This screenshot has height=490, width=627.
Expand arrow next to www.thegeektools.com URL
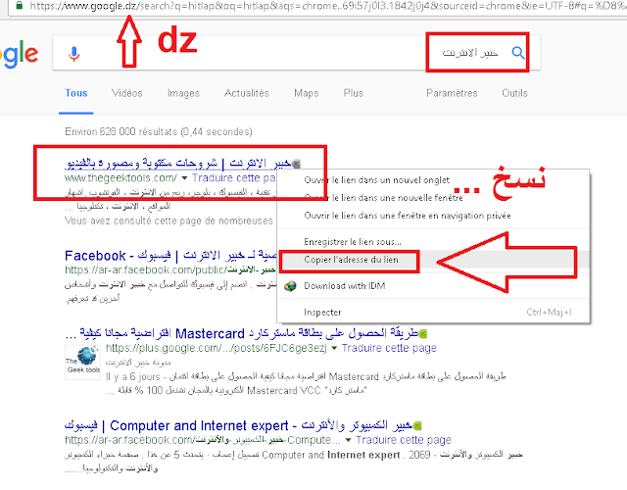pyautogui.click(x=184, y=178)
